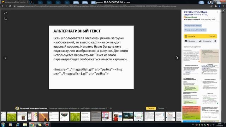226x127 pixels.
Task: Open the first related image thumbnail
Action: [191, 56]
